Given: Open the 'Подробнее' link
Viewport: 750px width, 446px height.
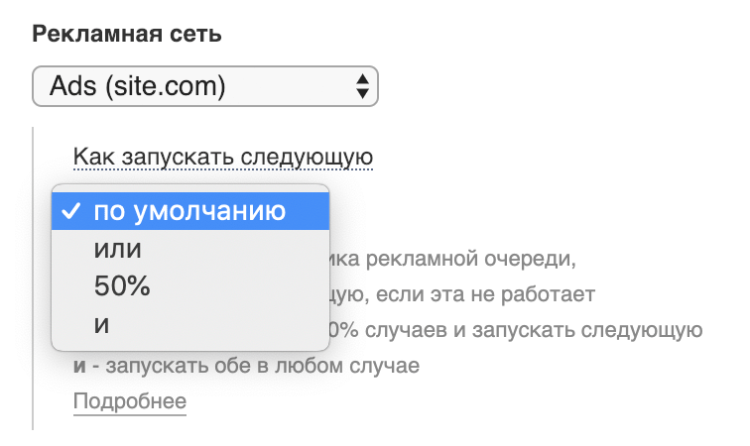Looking at the screenshot, I should coord(130,401).
